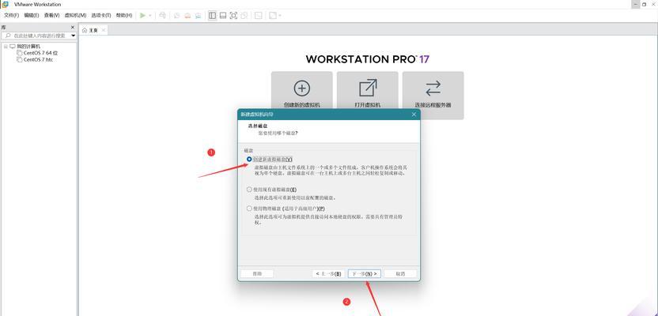Click the 连接远程服务器 tile
This screenshot has width=658, height=316.
[433, 95]
